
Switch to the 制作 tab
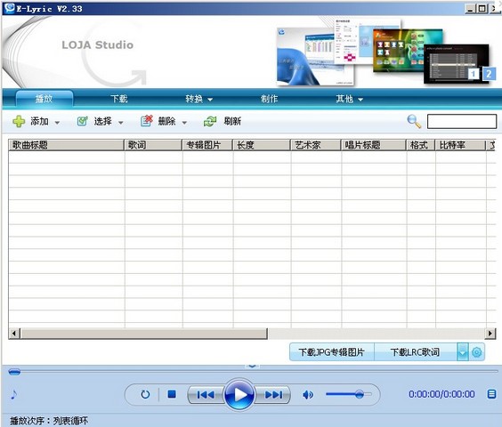pyautogui.click(x=269, y=99)
